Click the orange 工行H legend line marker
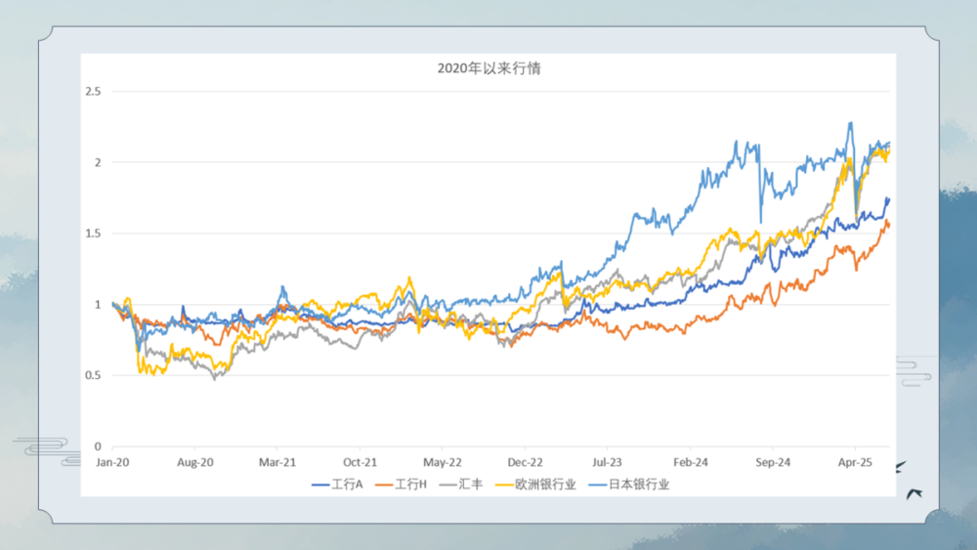 click(x=385, y=485)
